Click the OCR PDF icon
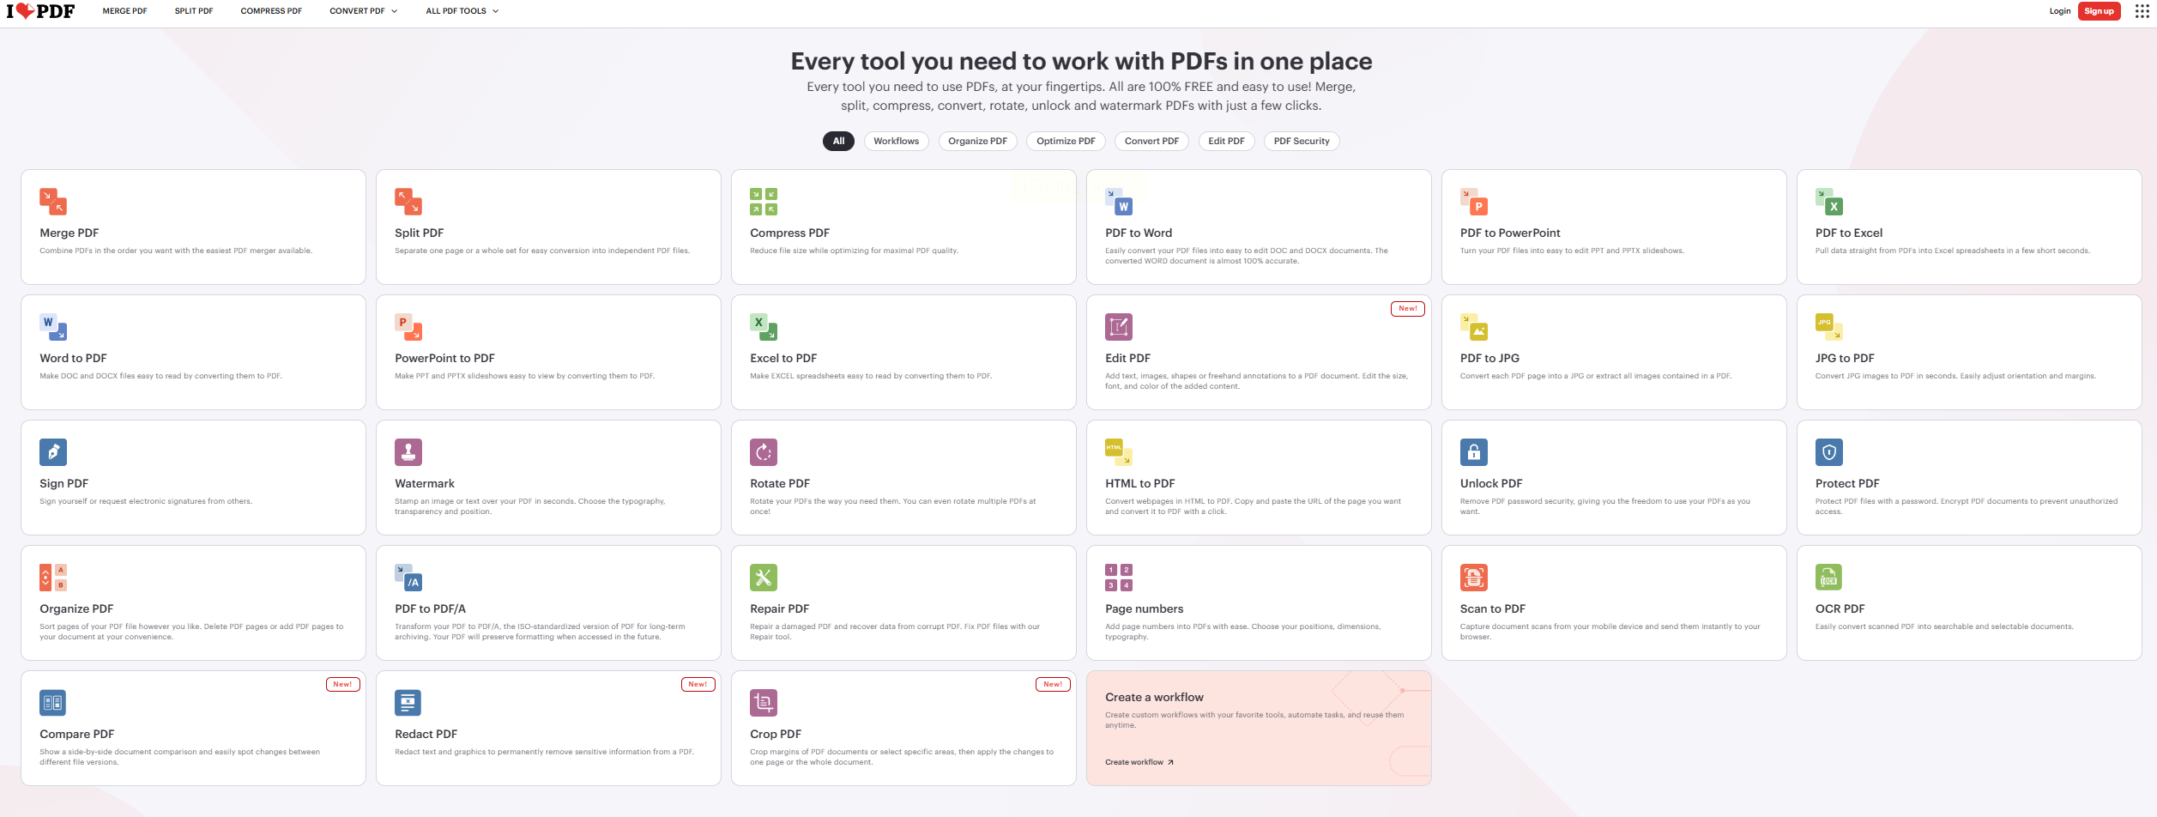The height and width of the screenshot is (817, 2157). 1829,578
